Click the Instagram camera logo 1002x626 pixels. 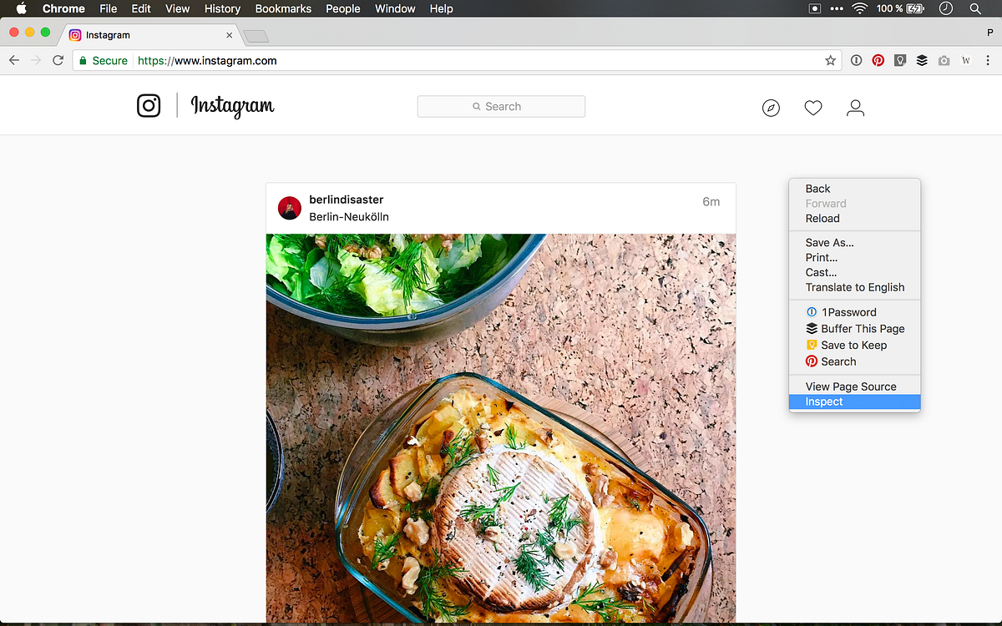(149, 105)
